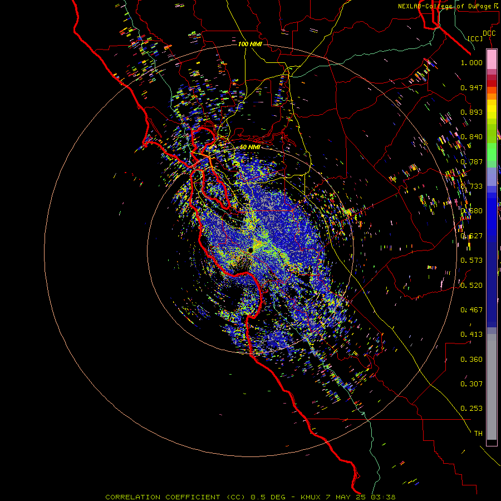Select the 0.733 legend value
This screenshot has width=501, height=501.
(471, 186)
